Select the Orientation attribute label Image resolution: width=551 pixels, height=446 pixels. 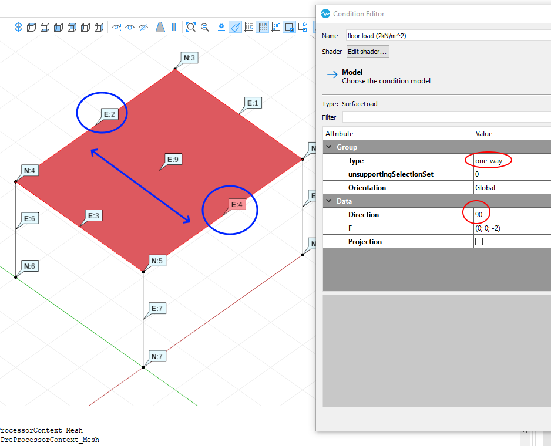pyautogui.click(x=367, y=188)
